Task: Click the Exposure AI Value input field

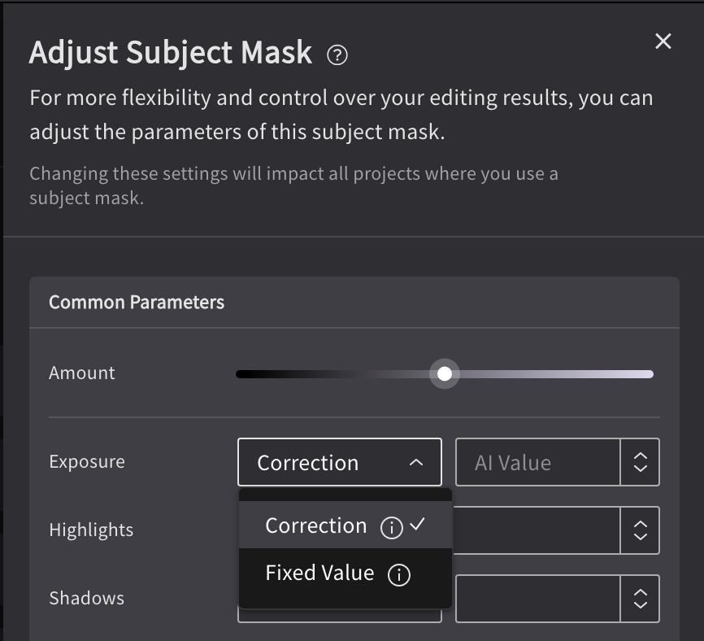Action: click(537, 462)
